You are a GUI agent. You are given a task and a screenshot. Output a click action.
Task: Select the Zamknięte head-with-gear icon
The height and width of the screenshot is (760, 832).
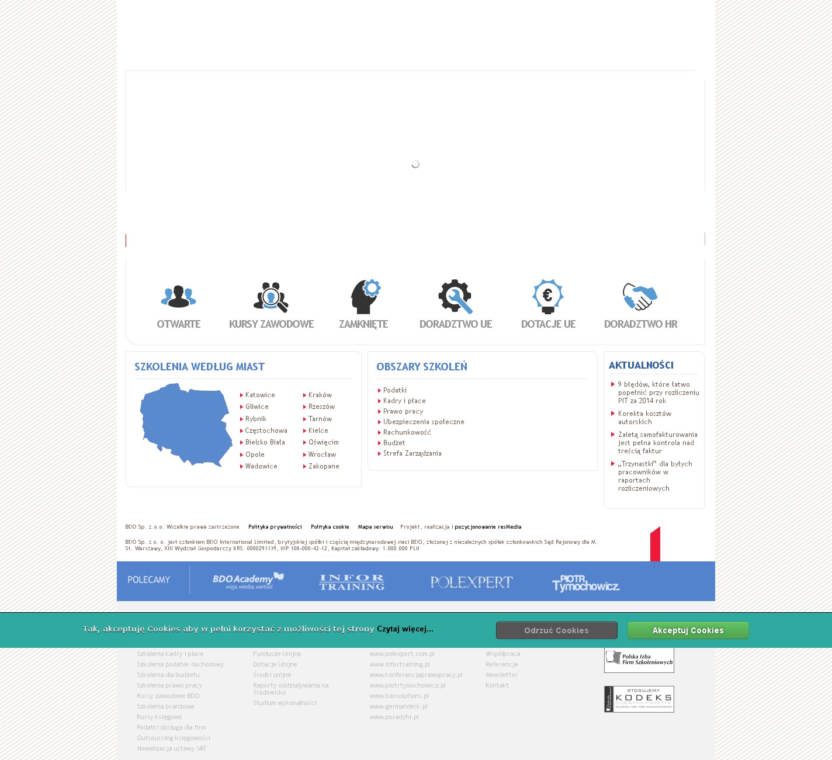coord(365,296)
